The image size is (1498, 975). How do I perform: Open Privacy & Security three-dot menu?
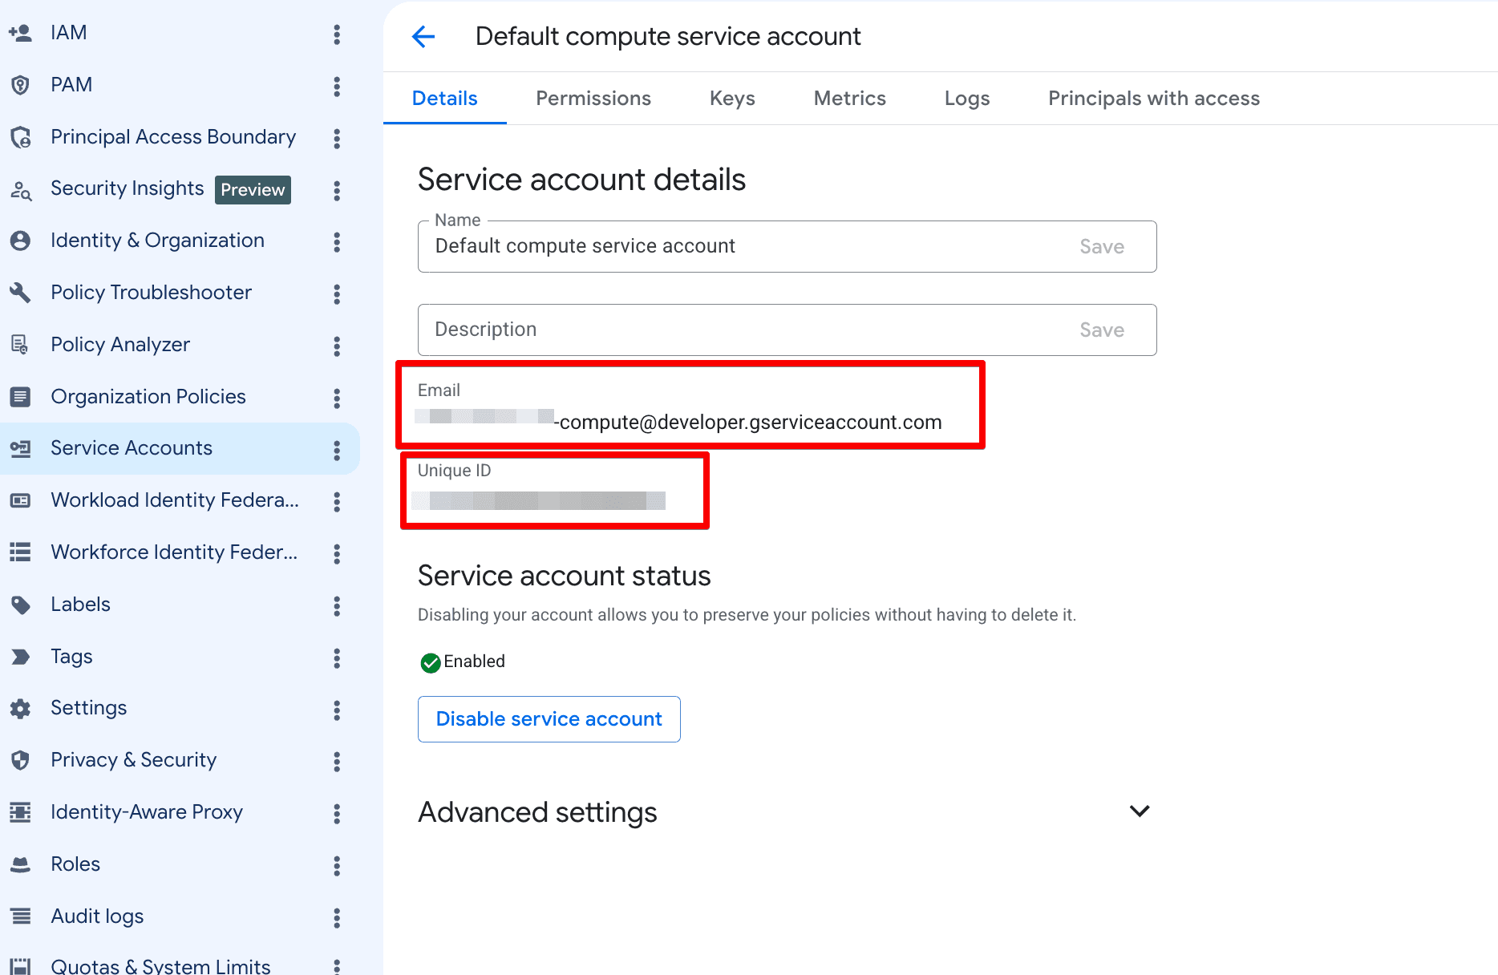337,762
